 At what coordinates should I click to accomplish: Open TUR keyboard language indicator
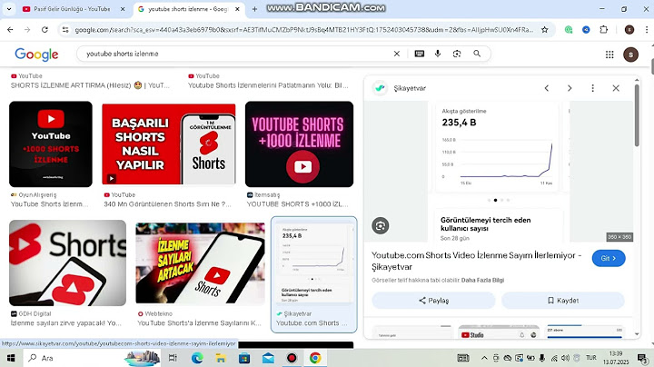coord(591,358)
